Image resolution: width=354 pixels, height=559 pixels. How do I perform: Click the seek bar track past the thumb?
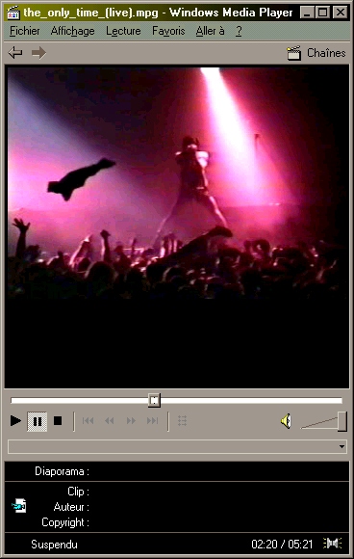[x=251, y=401]
